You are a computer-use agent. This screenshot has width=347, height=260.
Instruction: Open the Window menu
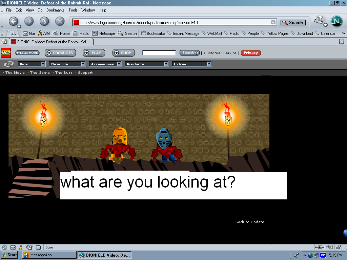coord(88,10)
